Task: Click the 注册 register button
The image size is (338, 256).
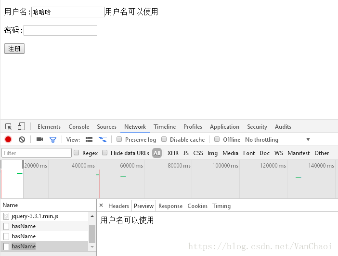Action: 14,49
